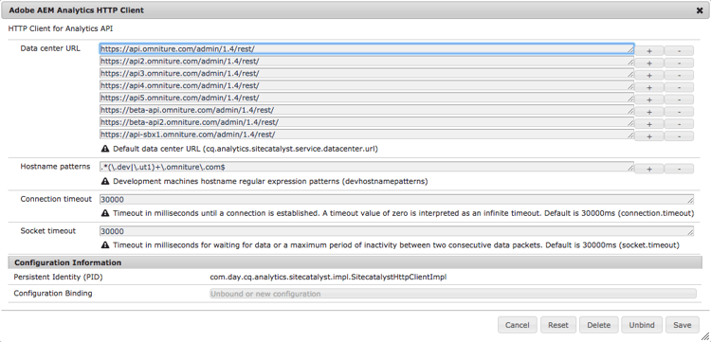711x342 pixels.
Task: Remove the api2.omniture.com URL row
Action: [679, 63]
